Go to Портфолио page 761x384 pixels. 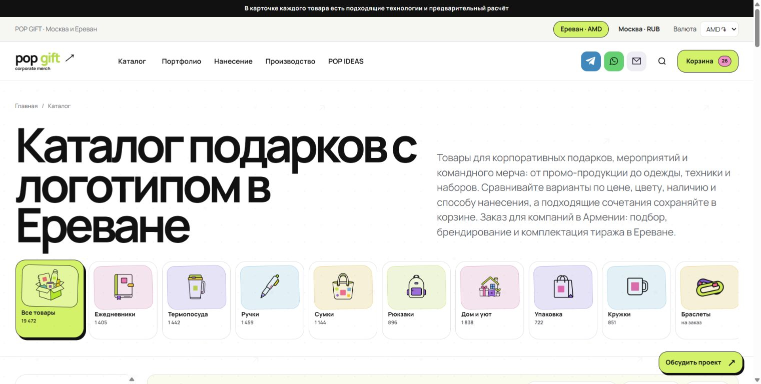click(x=182, y=61)
